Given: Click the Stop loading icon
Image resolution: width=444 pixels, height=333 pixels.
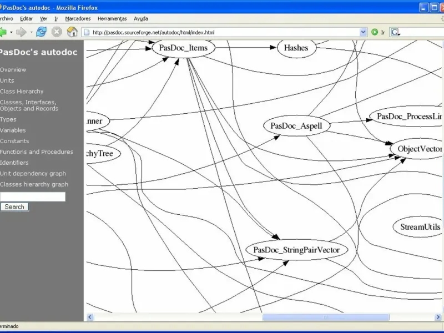Looking at the screenshot, I should tap(57, 32).
